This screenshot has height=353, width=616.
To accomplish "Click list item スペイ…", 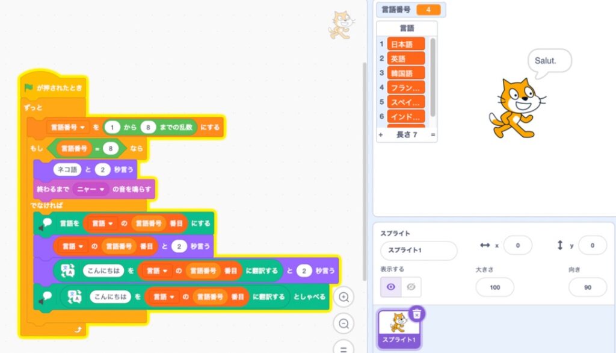I will [x=406, y=102].
